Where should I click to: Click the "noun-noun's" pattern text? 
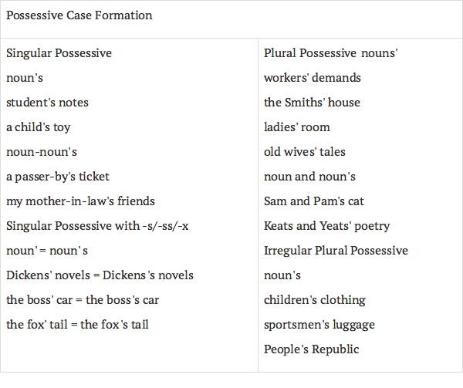coord(42,152)
